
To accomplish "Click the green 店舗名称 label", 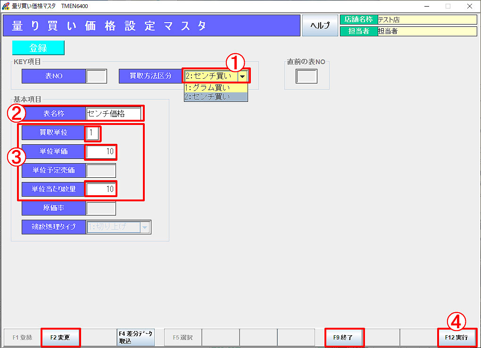I will 358,20.
